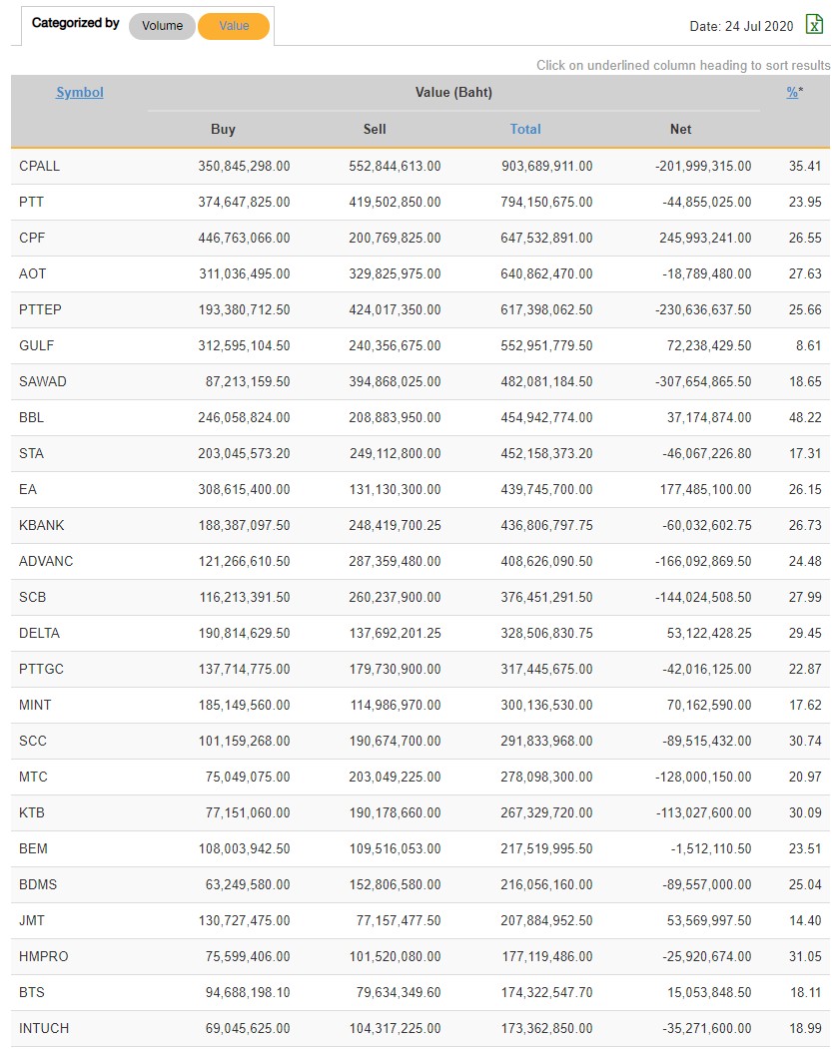Viewport: 835px width, 1049px height.
Task: Select the Value categorization pill
Action: tap(234, 26)
